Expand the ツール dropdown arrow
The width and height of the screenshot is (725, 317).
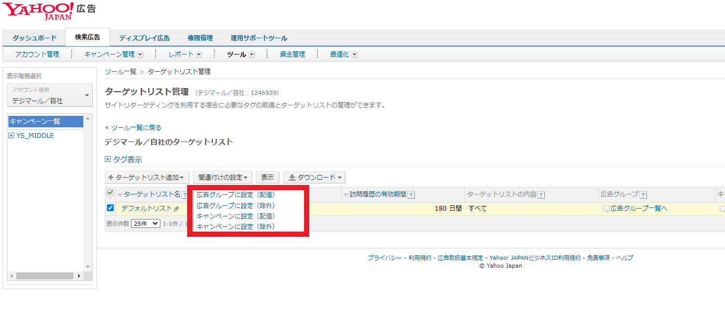[252, 54]
